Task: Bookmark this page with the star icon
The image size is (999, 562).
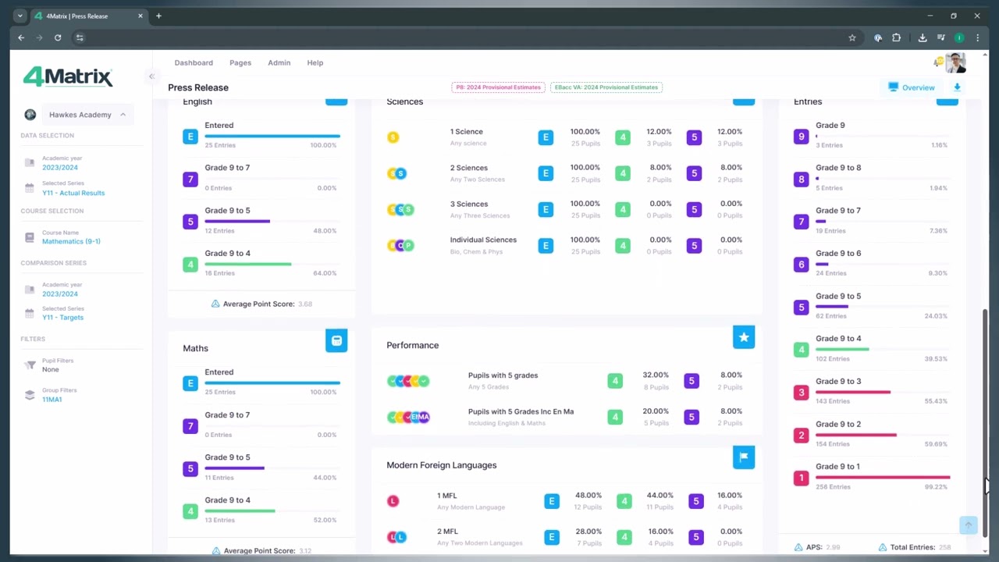Action: point(852,37)
